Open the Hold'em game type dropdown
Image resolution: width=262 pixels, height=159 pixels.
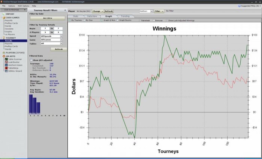(152, 11)
